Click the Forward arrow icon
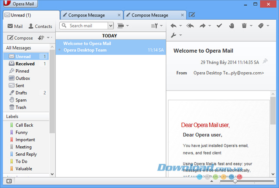 point(202,26)
